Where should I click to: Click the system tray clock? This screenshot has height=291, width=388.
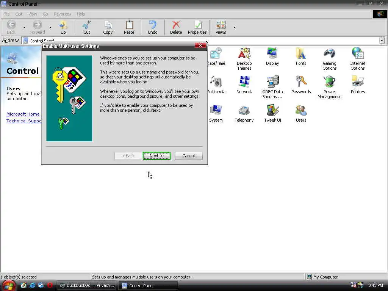[x=375, y=285]
